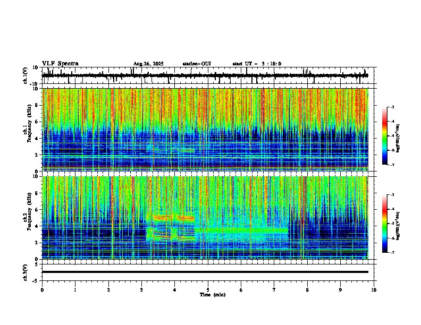
Task: Click the ch.1 voltage waveform trace
Action: pos(205,75)
